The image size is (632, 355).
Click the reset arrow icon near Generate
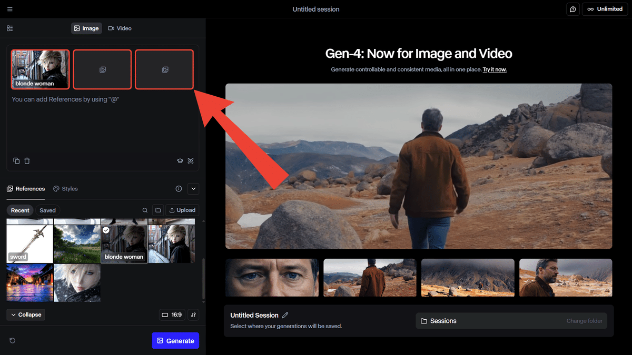click(13, 341)
